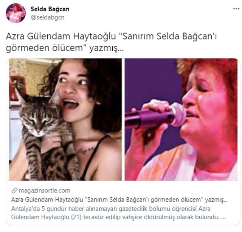242x232 pixels.
Task: Click the microphone in the right photo
Action: pos(155,115)
